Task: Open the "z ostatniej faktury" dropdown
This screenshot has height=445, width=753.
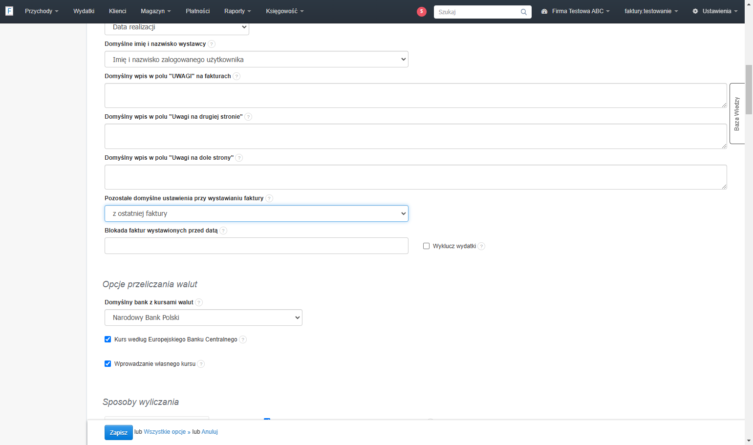Action: click(257, 213)
